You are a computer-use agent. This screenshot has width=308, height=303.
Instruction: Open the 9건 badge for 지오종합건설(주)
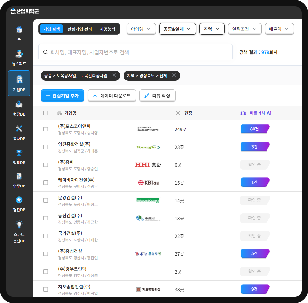pyautogui.click(x=255, y=289)
